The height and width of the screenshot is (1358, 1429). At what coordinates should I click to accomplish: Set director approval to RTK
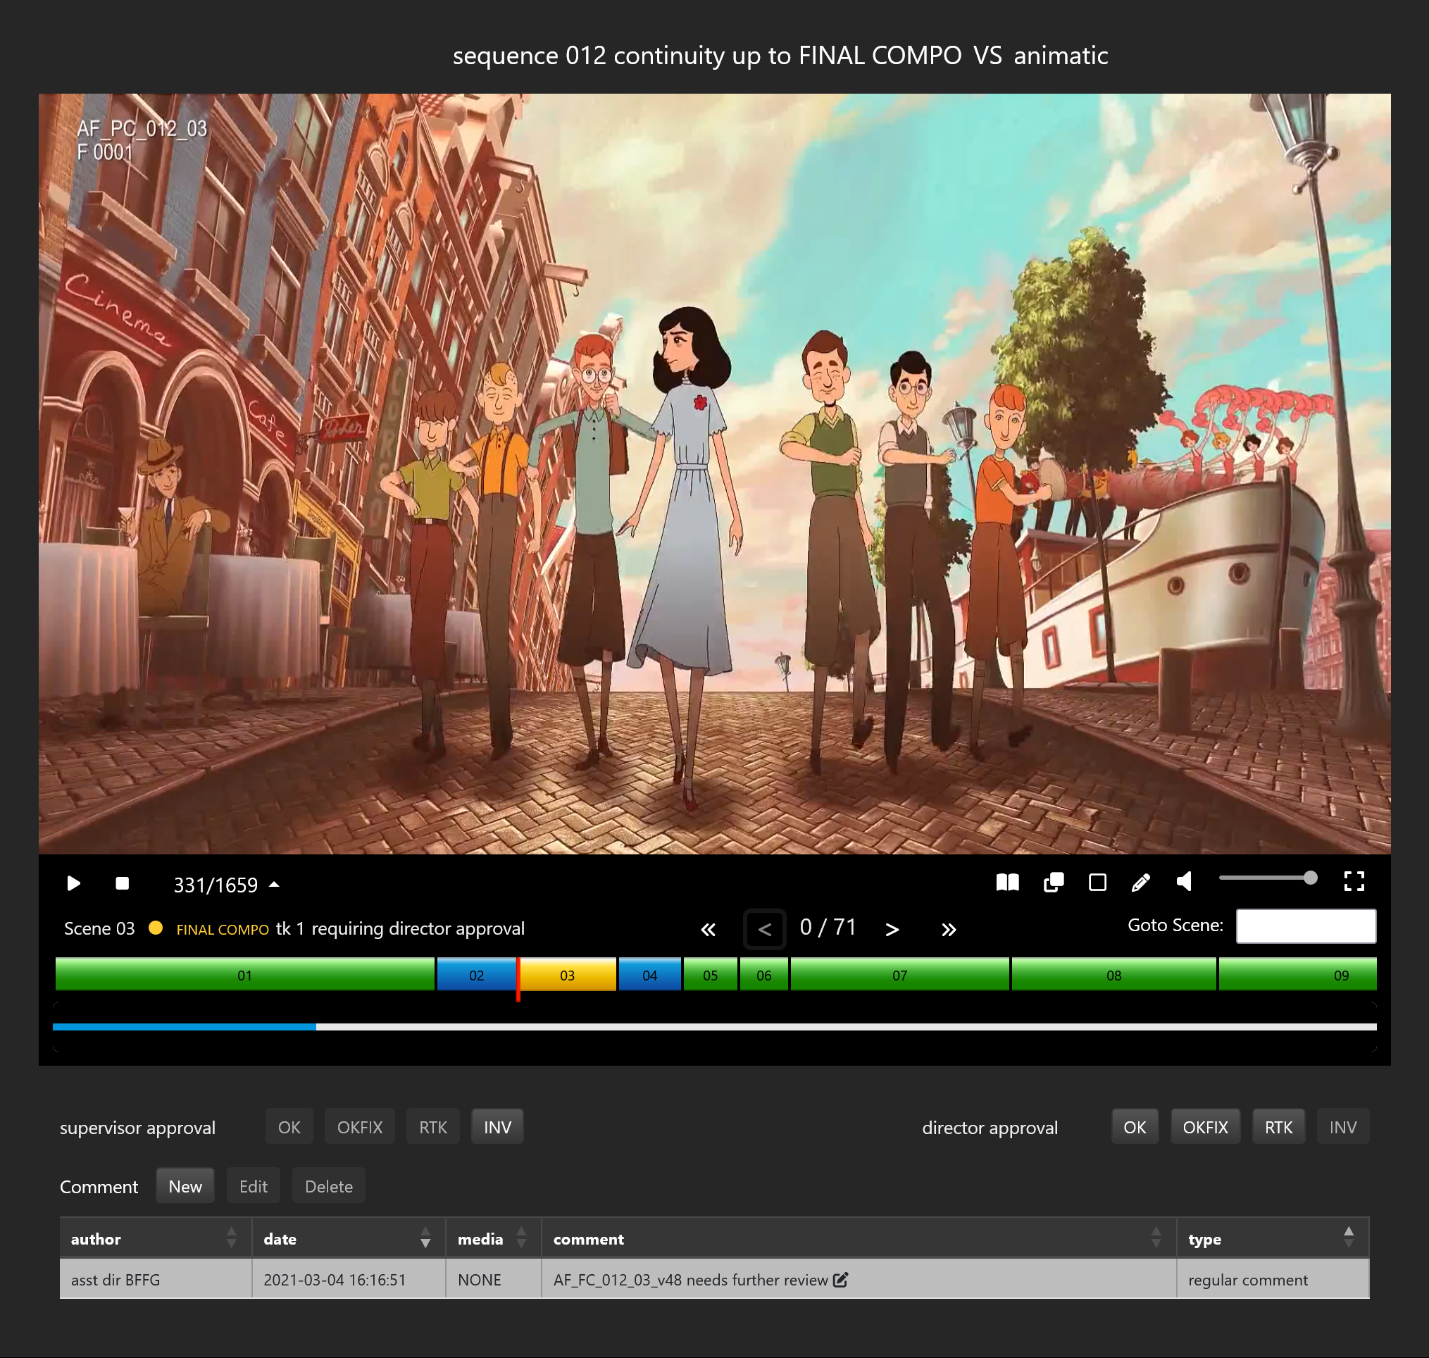click(x=1278, y=1127)
